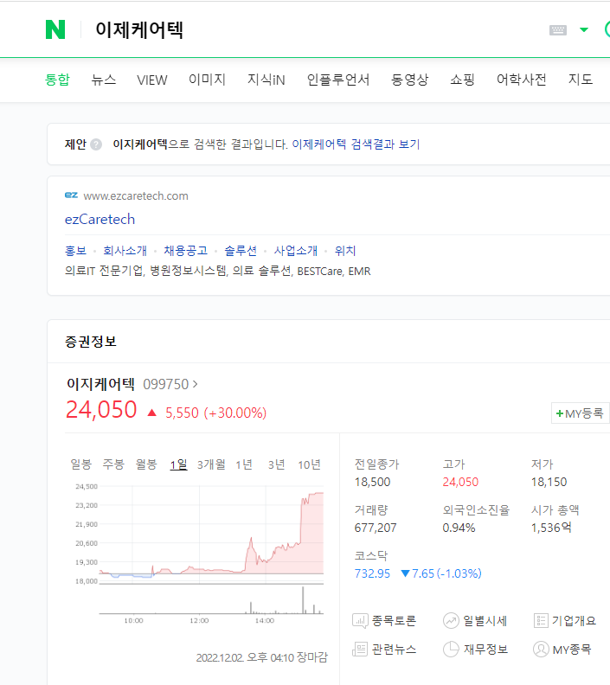This screenshot has width=610, height=685.
Task: Open the 홍보 sublink
Action: coord(75,251)
